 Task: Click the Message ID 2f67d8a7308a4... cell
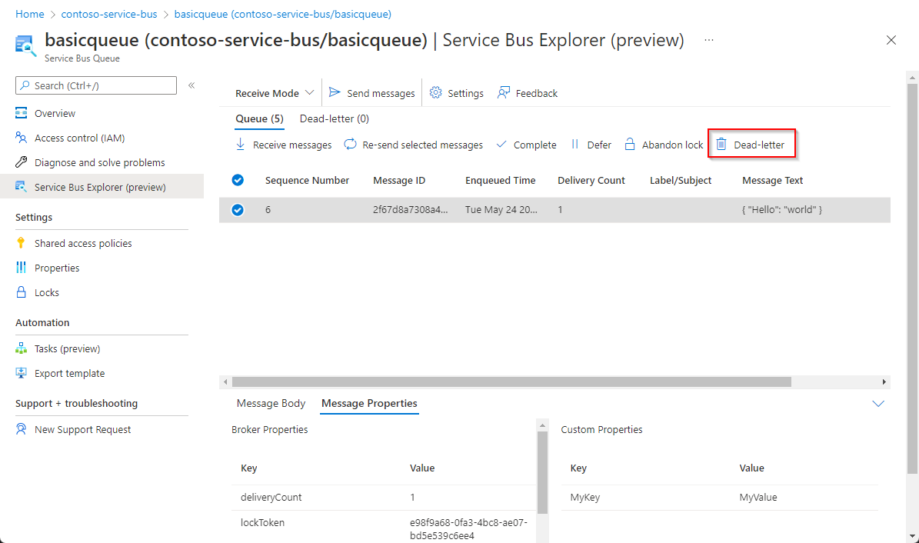coord(410,209)
